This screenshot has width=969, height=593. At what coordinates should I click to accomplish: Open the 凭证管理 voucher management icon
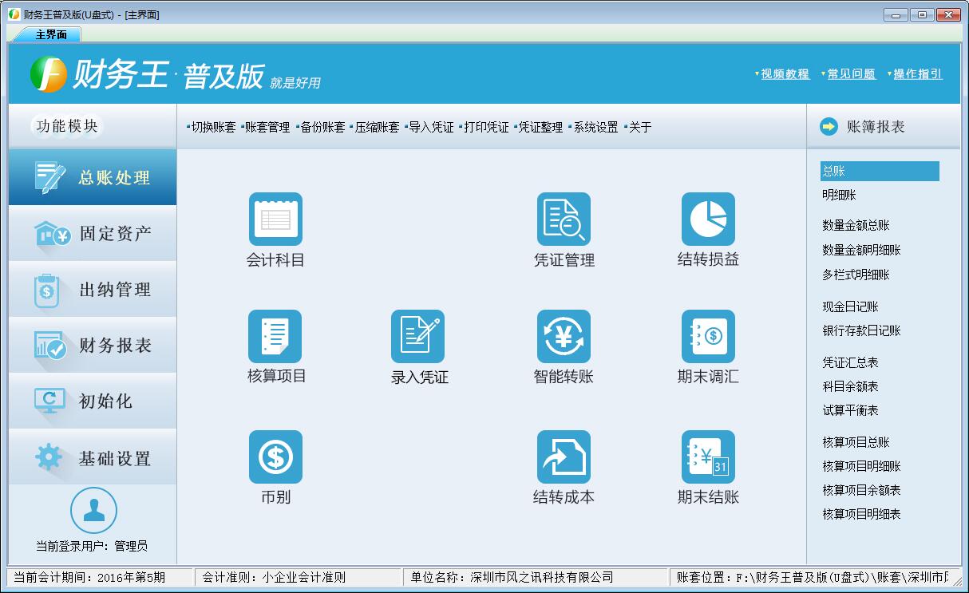[564, 219]
